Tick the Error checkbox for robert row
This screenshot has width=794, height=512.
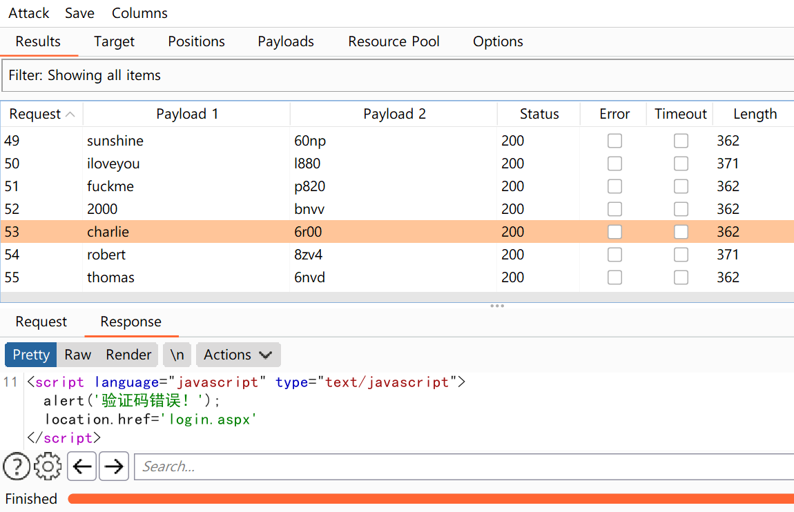[x=614, y=255]
